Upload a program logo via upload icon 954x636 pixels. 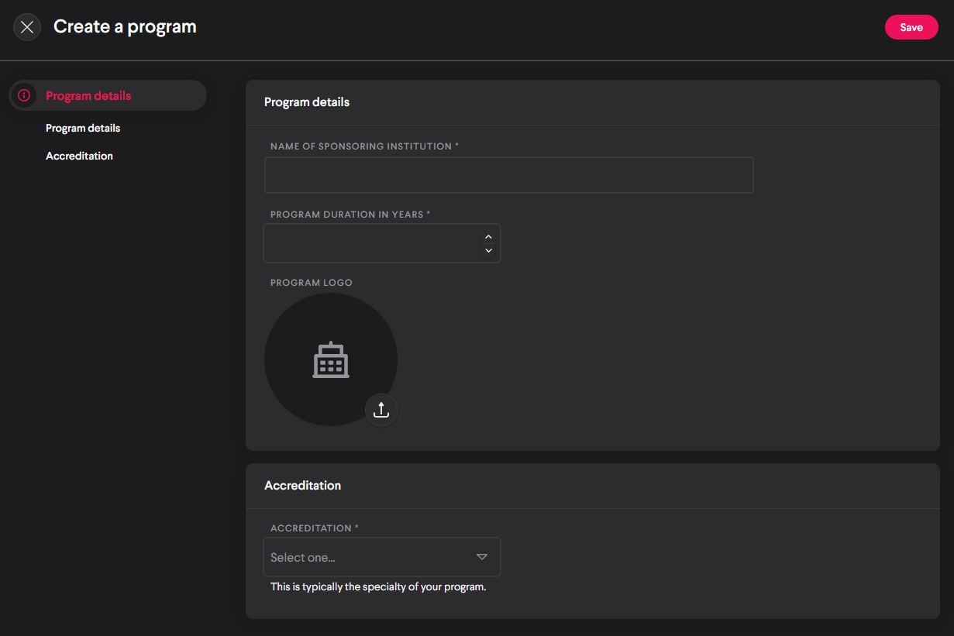[381, 409]
